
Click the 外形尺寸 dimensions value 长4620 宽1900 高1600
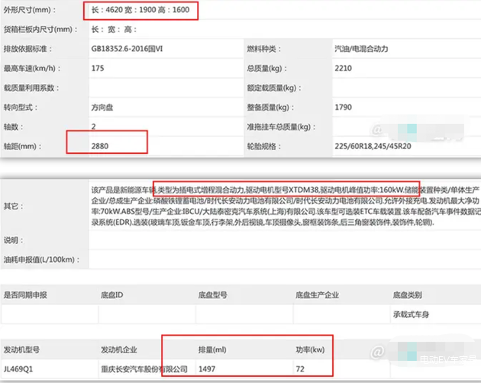click(140, 10)
